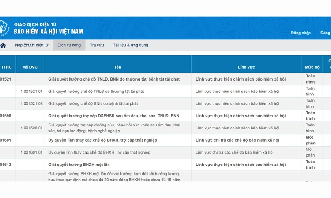Open Giải quyết hưởng chế độ TNLĐ do thương tật tái phát

tap(96, 92)
